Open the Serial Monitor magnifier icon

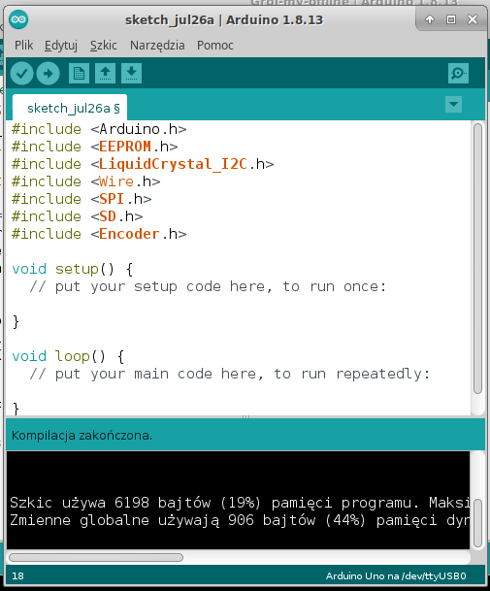coord(458,73)
